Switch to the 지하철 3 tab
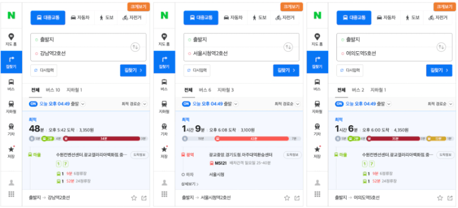 [226, 90]
